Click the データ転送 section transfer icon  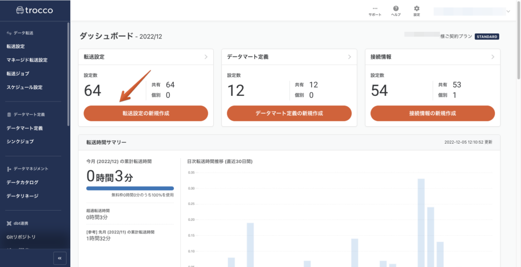9,33
